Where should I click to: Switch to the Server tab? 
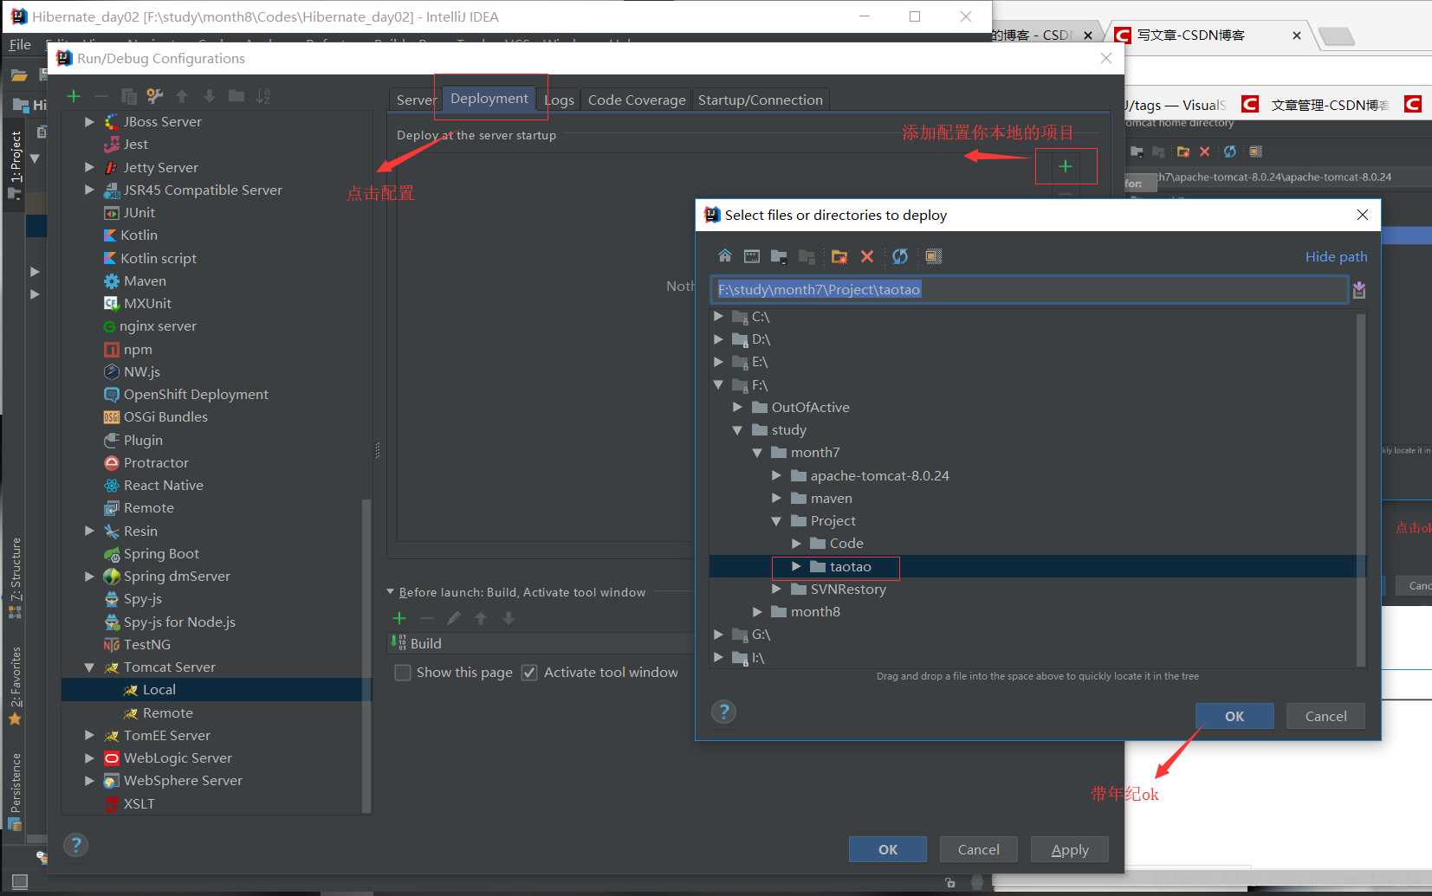(416, 100)
